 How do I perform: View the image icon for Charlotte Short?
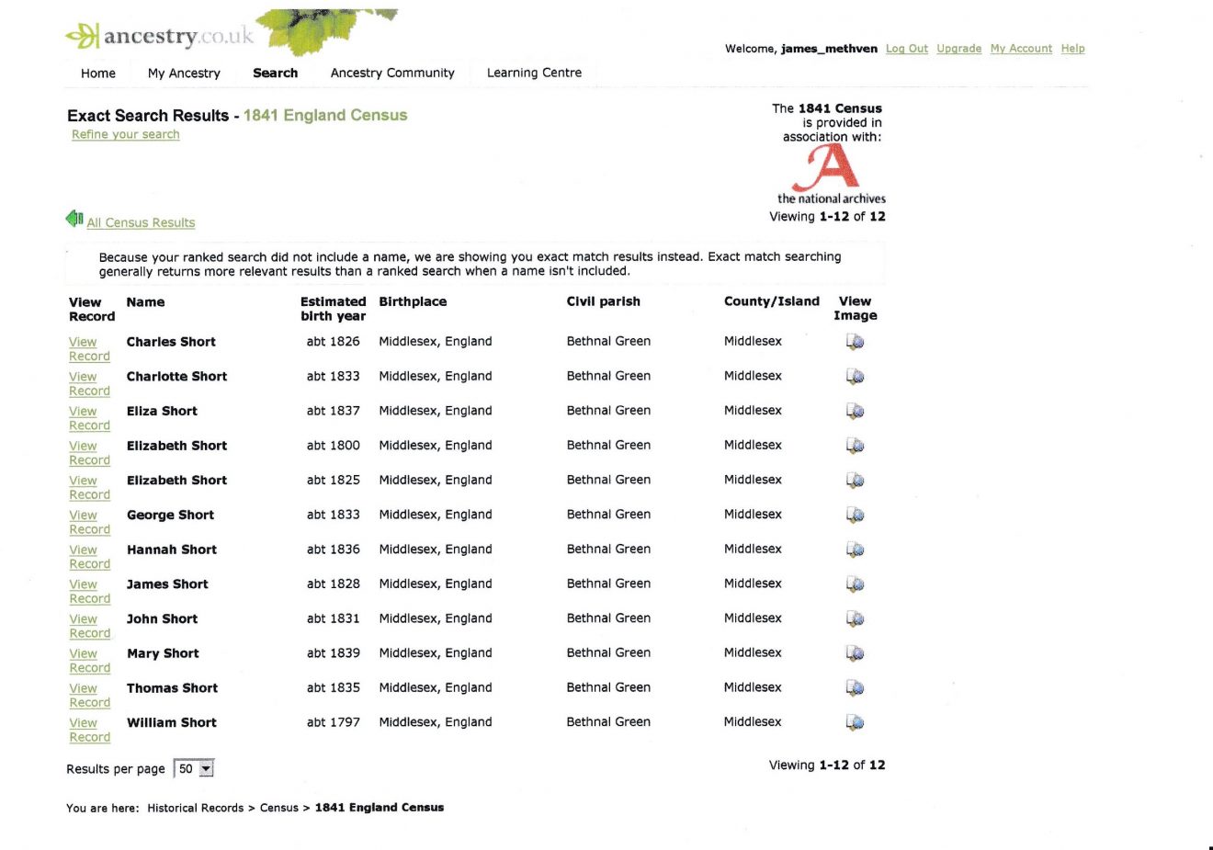(x=855, y=377)
